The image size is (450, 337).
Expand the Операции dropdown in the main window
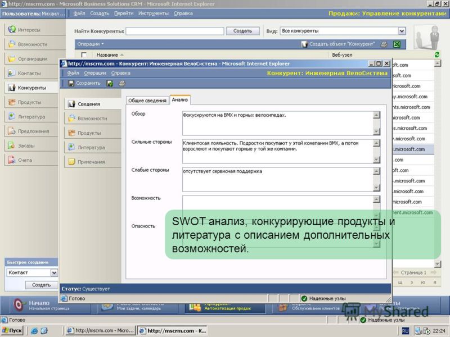point(91,44)
